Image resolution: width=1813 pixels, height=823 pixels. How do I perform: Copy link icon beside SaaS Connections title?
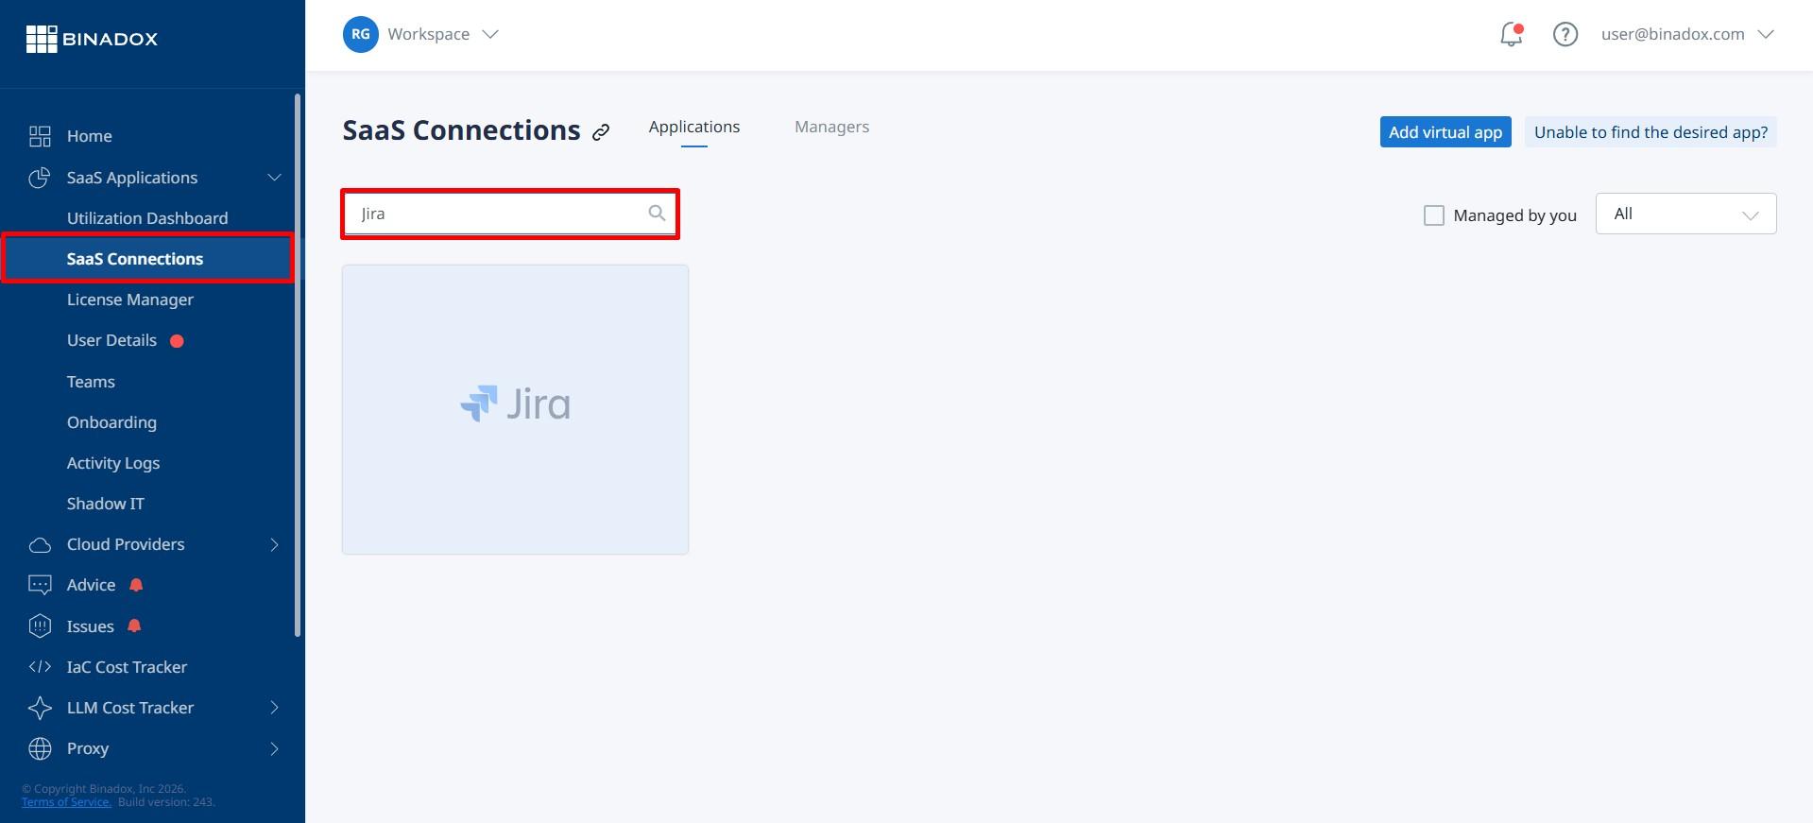pos(601,132)
